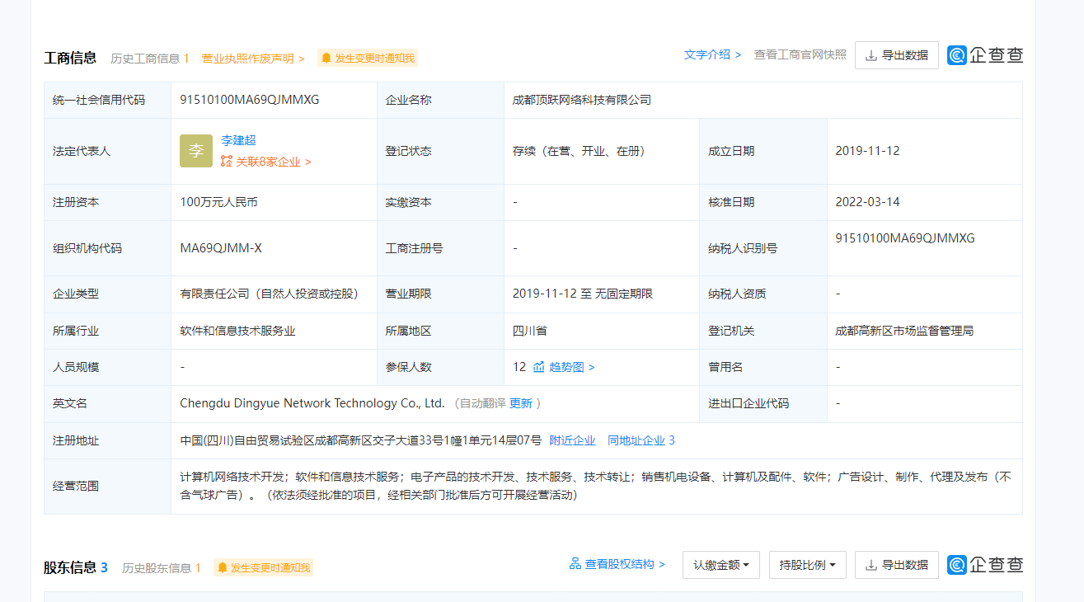Export data from 股东信息 section

point(896,565)
